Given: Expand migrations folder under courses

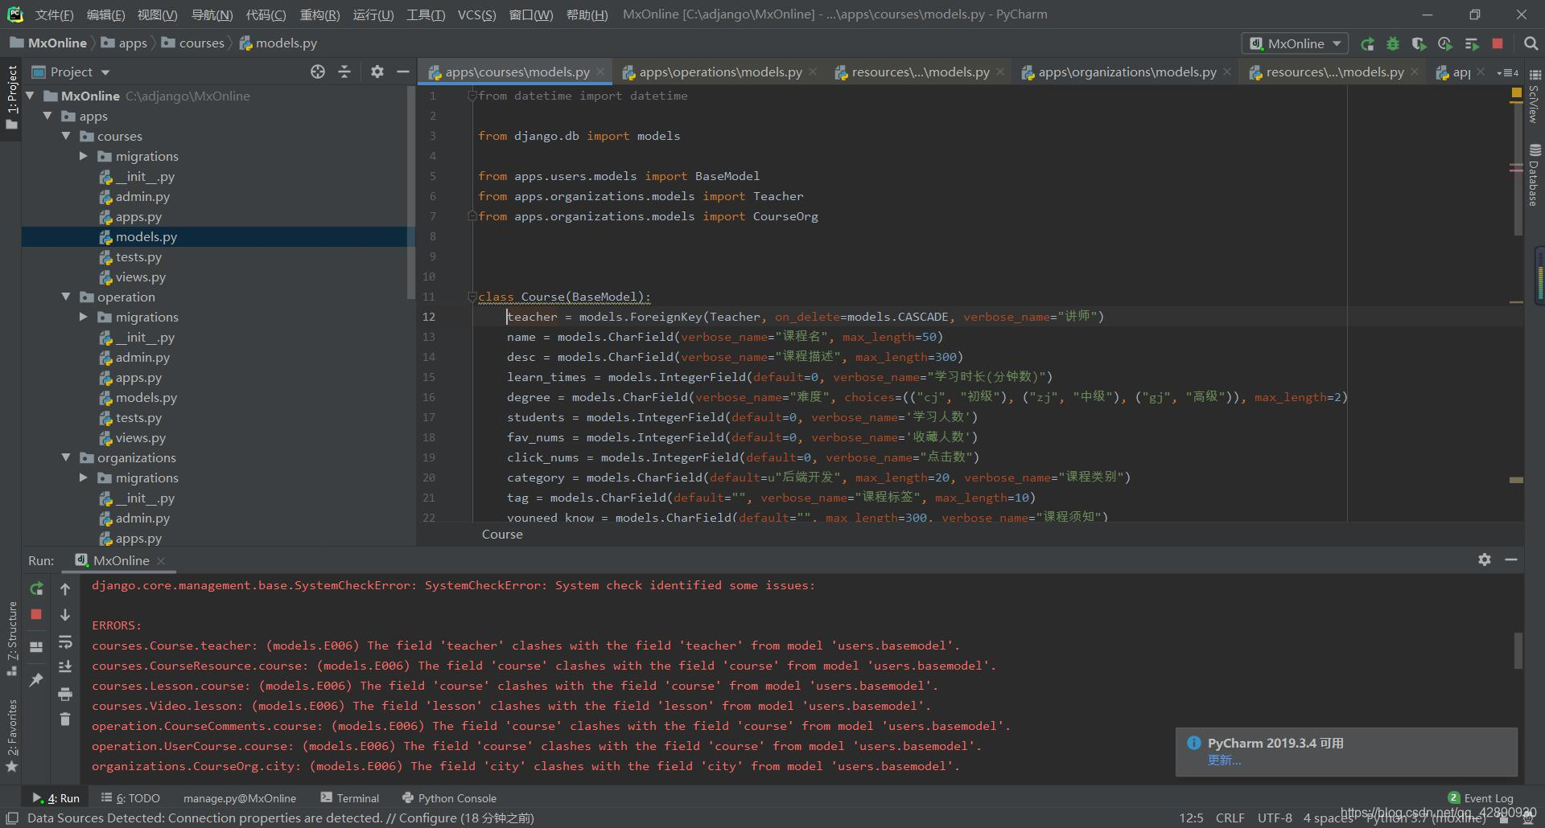Looking at the screenshot, I should point(84,156).
